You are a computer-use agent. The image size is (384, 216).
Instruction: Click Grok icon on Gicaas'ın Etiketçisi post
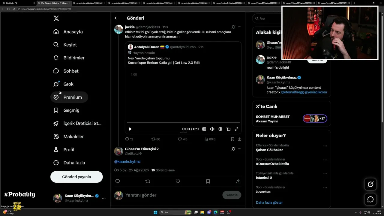[x=233, y=149]
